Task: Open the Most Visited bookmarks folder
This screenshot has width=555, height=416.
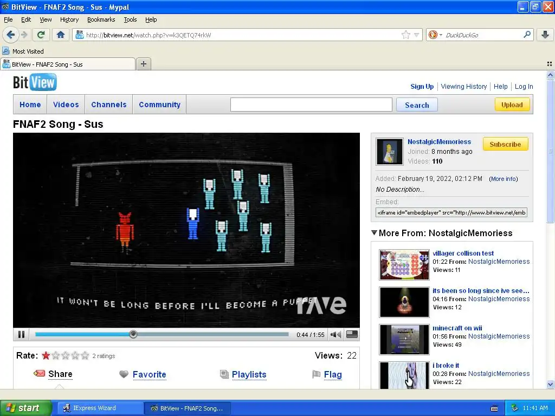Action: 23,51
